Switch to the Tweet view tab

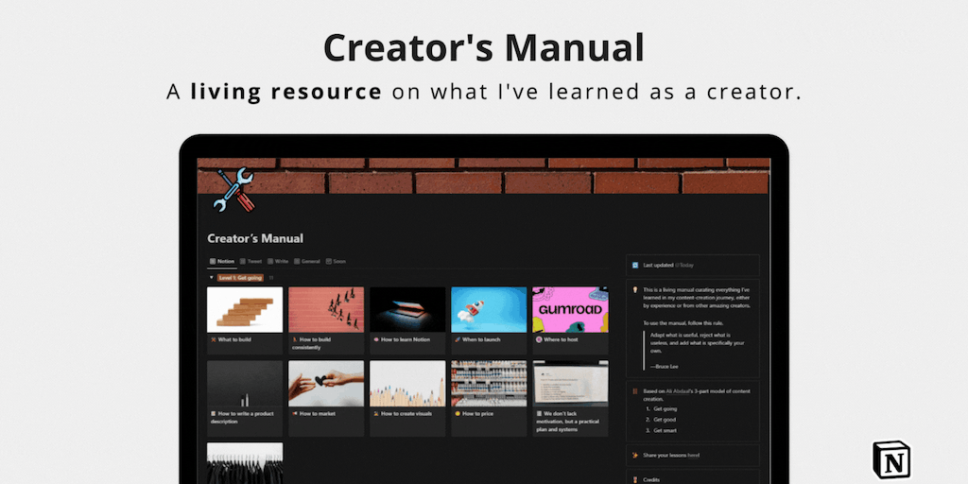[251, 261]
